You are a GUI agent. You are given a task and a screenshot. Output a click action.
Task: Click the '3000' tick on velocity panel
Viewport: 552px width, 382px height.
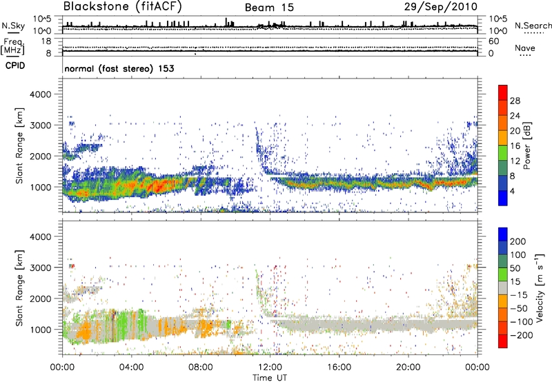40,268
